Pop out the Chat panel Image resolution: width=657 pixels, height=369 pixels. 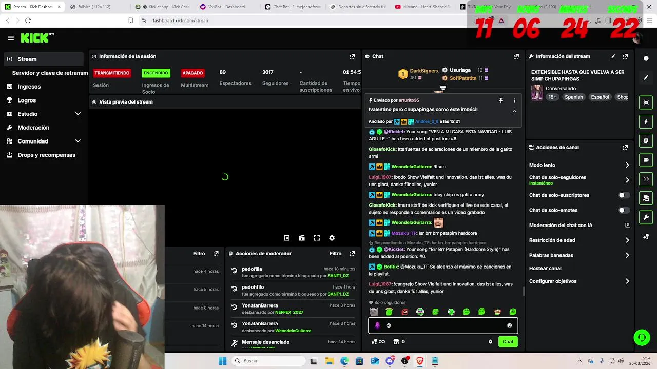[516, 56]
